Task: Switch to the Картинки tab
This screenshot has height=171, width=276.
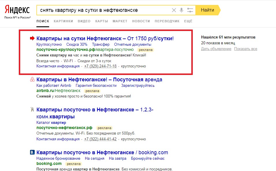Action: tap(63, 21)
